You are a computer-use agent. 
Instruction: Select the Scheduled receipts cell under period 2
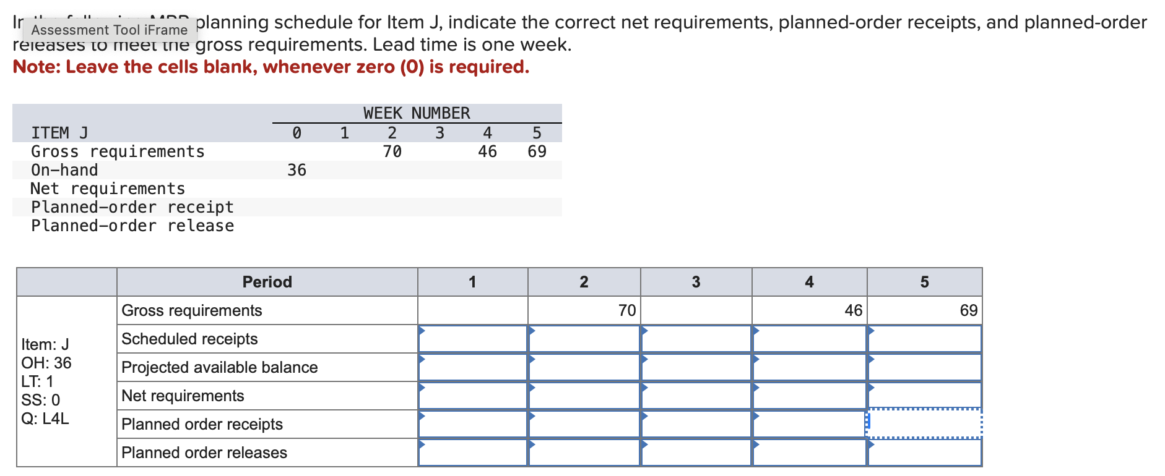(585, 339)
